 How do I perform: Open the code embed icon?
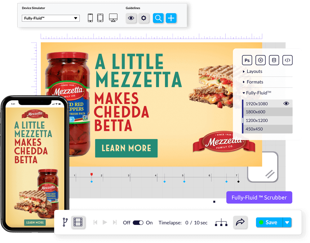click(x=287, y=60)
